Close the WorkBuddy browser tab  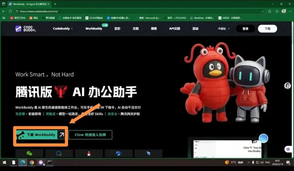pos(48,4)
